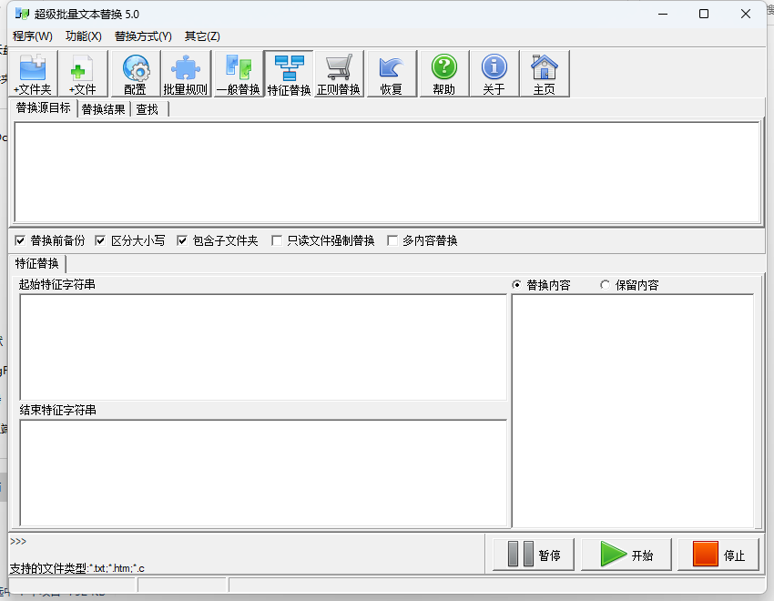The width and height of the screenshot is (774, 601).
Task: Open the 程序(W) menu
Action: 33,36
